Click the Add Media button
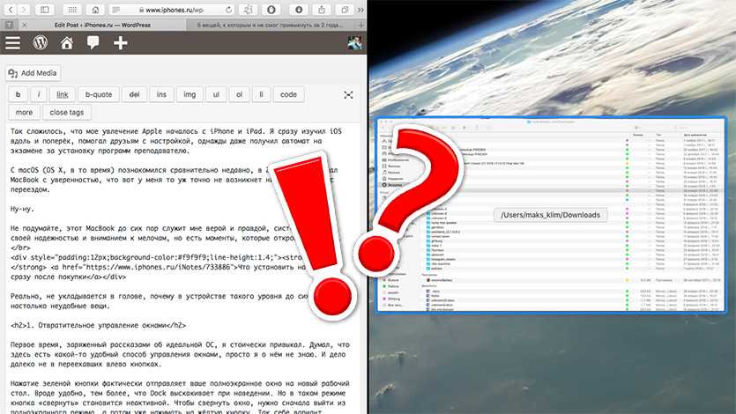This screenshot has height=414, width=736. click(x=33, y=73)
